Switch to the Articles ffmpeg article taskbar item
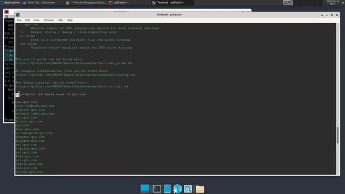This screenshot has width=345, height=194. point(86,3)
